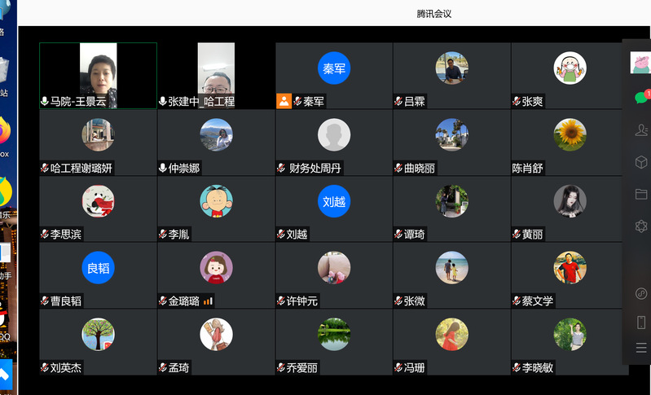
Task: Open the folder icon in right sidebar
Action: pyautogui.click(x=641, y=194)
